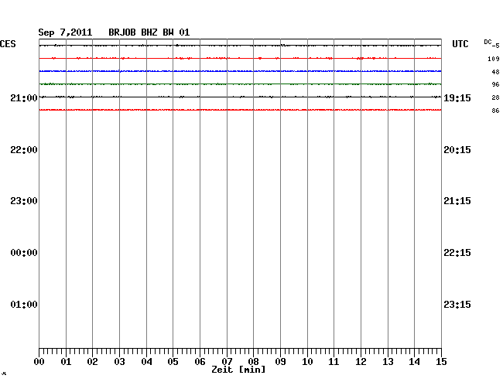The height and width of the screenshot is (382, 503).
Task: Click minute tick label 01
Action: click(66, 362)
